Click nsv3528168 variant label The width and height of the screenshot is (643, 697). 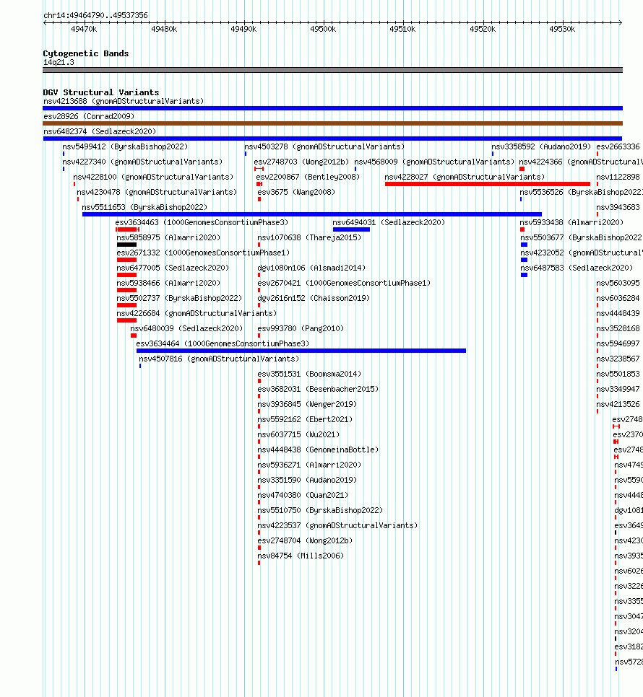[618, 328]
